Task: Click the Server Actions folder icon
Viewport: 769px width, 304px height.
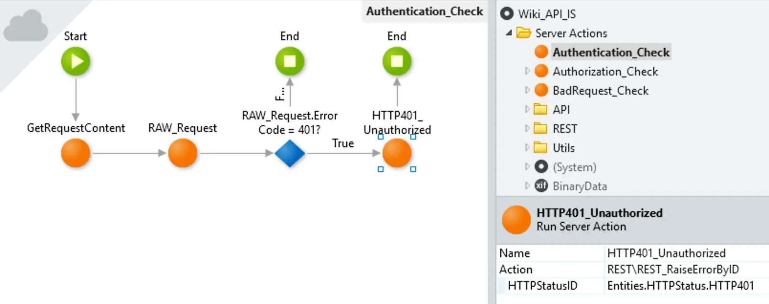Action: (x=524, y=33)
